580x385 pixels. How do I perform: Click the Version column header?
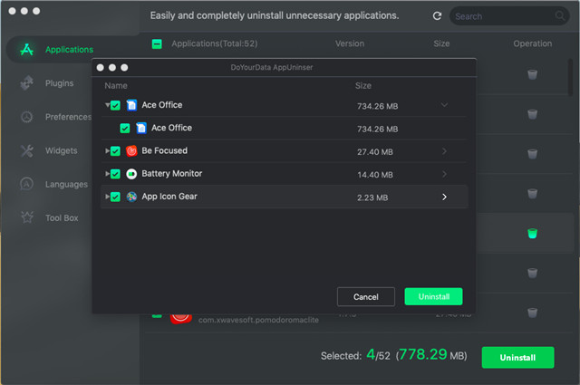[350, 43]
